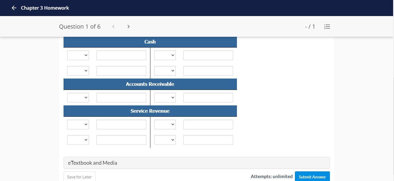Go back using the arrow beside Chapter 3 Homework
The image size is (394, 181).
pos(14,8)
